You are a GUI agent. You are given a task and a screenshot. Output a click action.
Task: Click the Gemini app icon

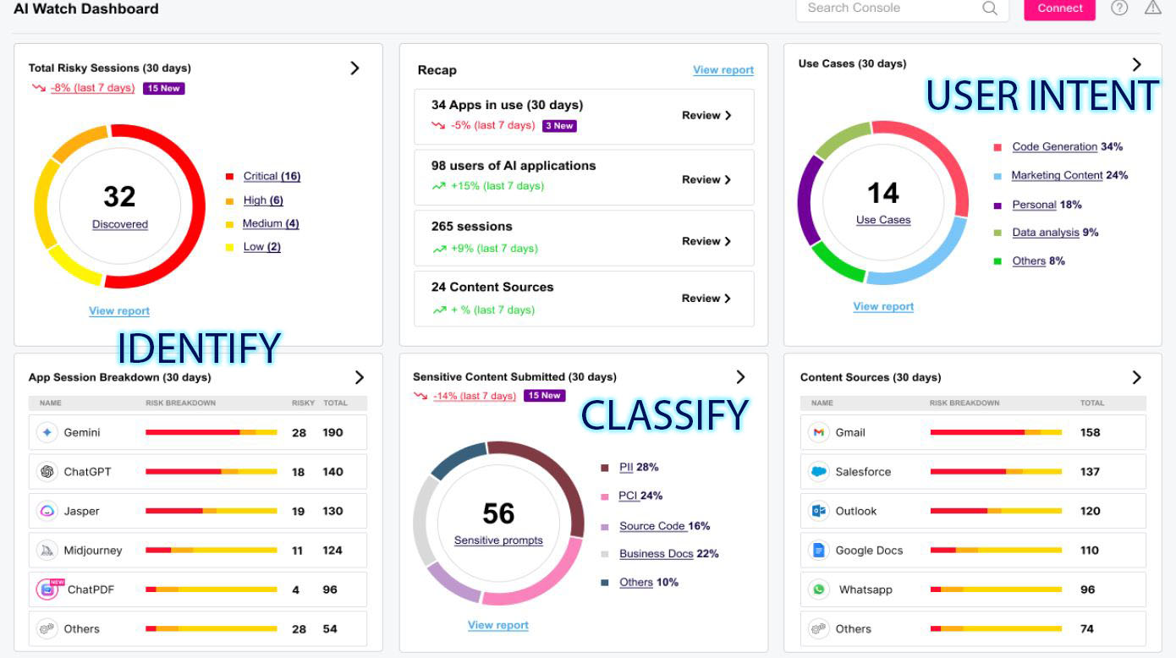coord(47,432)
